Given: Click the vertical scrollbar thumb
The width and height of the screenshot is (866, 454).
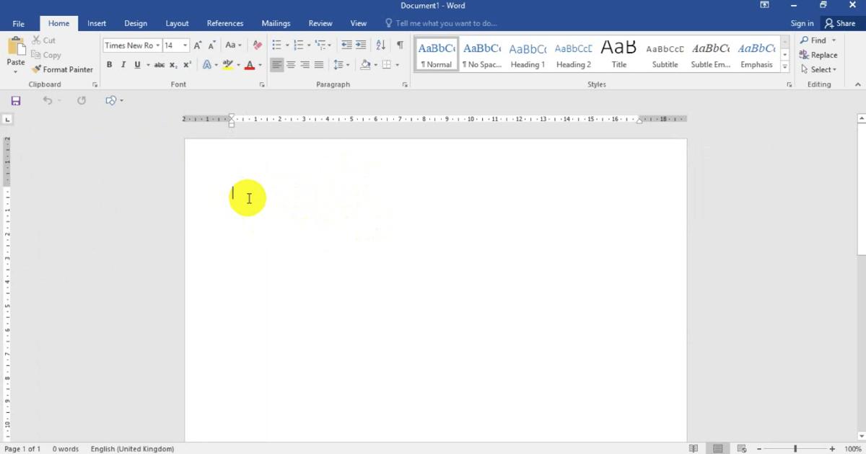Looking at the screenshot, I should [x=861, y=190].
